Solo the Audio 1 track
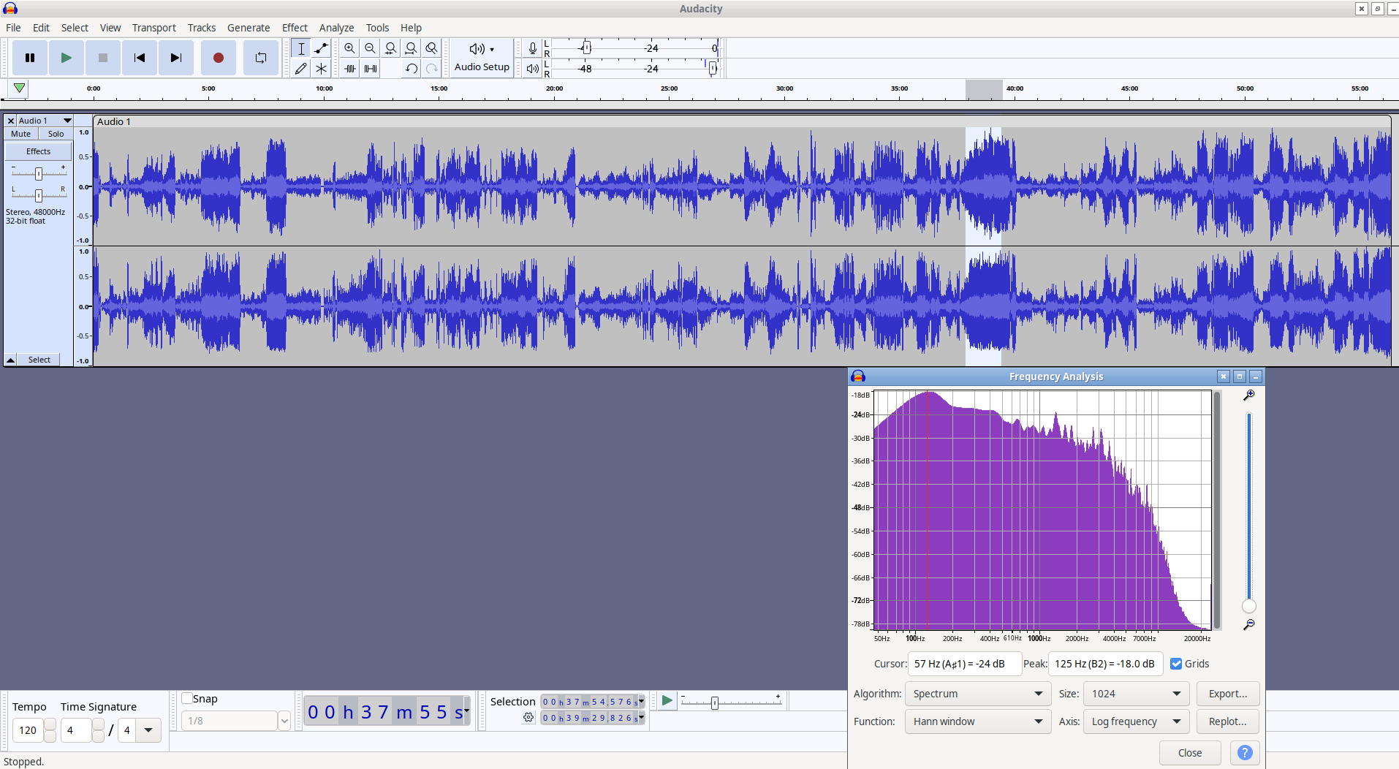The image size is (1399, 769). (56, 134)
